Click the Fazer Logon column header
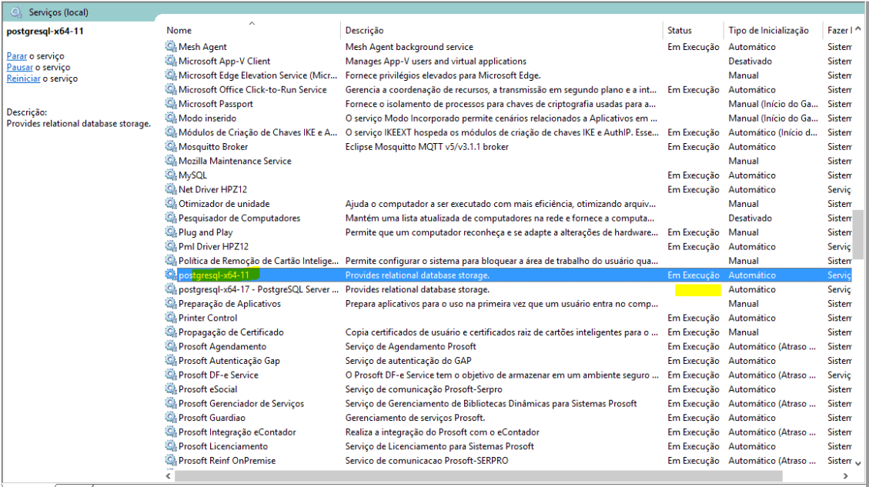Screen dimensions: 869x487 [838, 30]
